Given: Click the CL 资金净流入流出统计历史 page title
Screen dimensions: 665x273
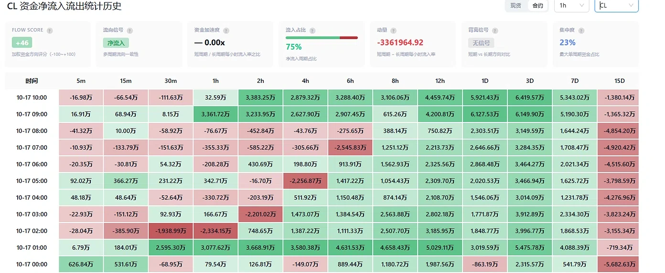Looking at the screenshot, I should pyautogui.click(x=64, y=6).
